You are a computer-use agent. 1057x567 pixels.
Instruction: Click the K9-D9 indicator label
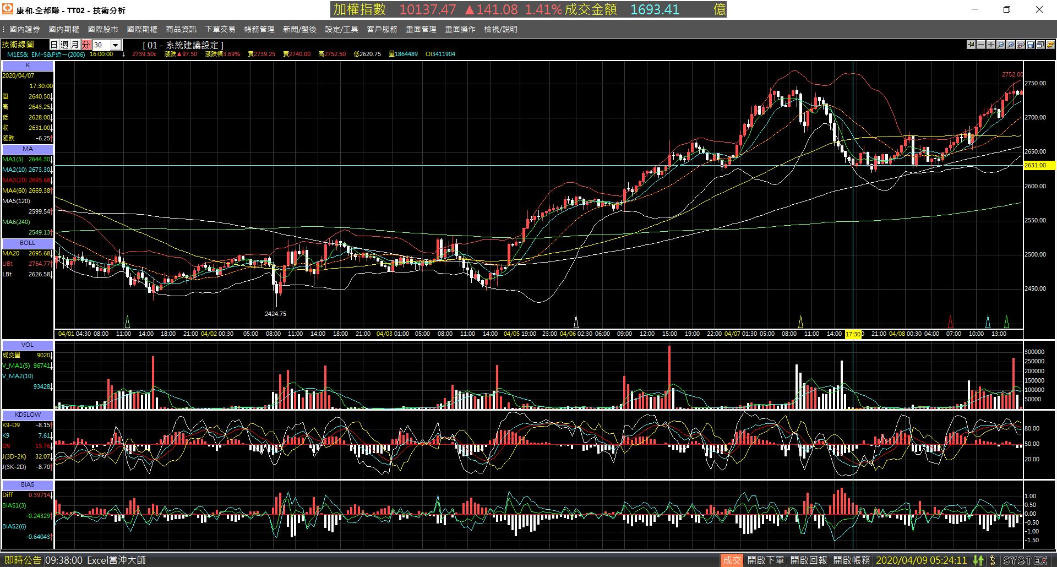(x=11, y=426)
